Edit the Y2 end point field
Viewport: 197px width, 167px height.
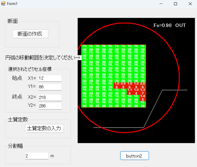pos(50,106)
